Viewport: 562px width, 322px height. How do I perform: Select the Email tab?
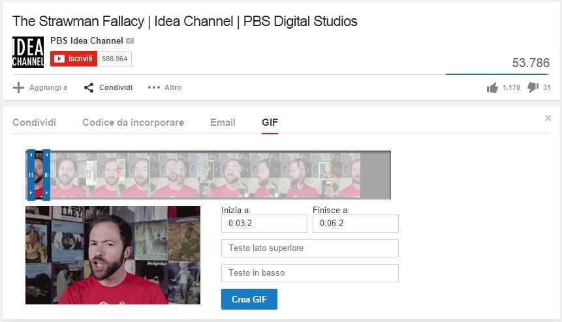point(223,123)
